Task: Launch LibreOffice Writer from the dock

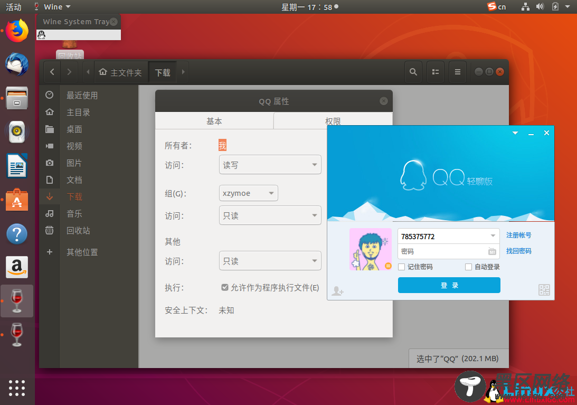Action: point(17,165)
